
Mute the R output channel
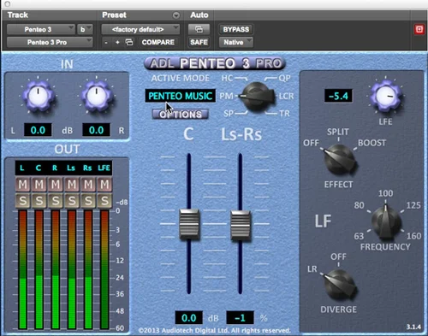coord(56,185)
